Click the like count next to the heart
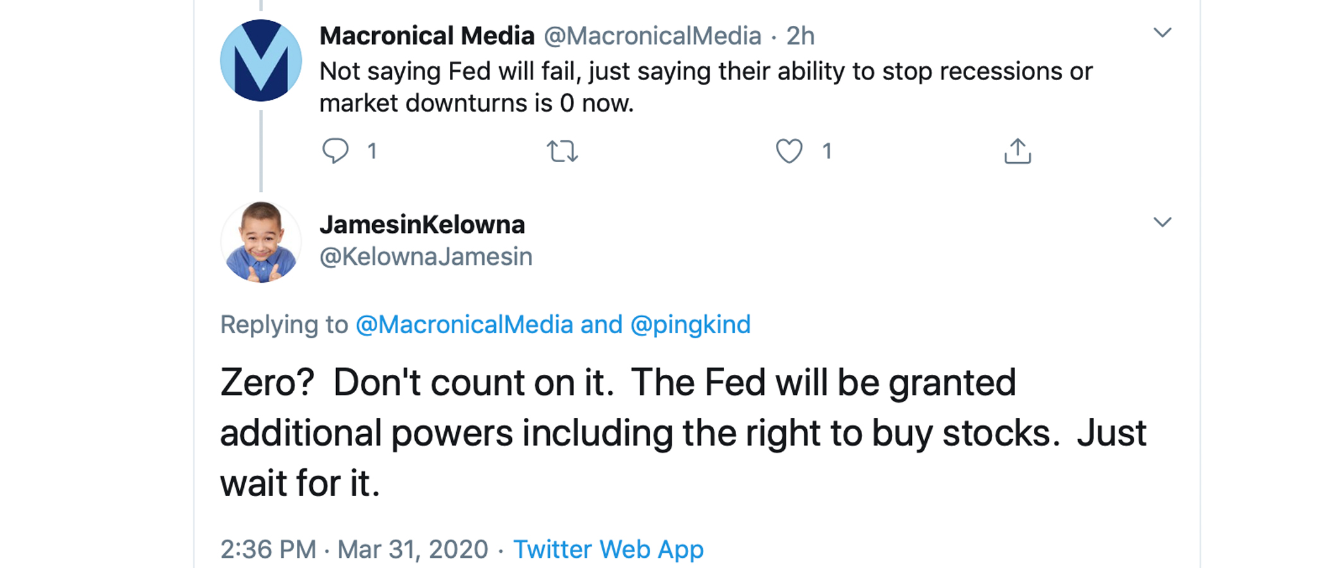 point(827,151)
